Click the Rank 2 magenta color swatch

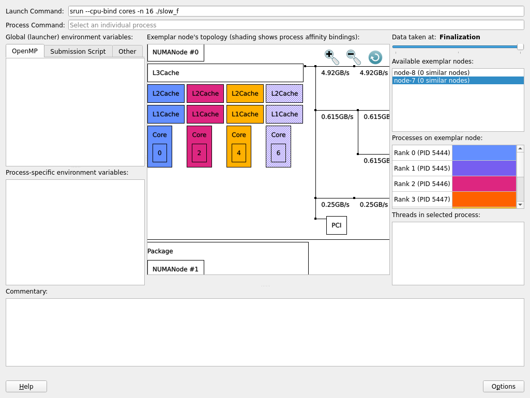coord(484,184)
